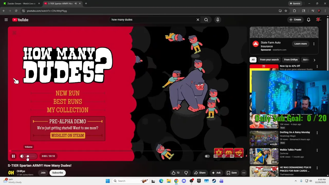Join the OHRye channel
Image resolution: width=329 pixels, height=185 pixels.
click(43, 173)
